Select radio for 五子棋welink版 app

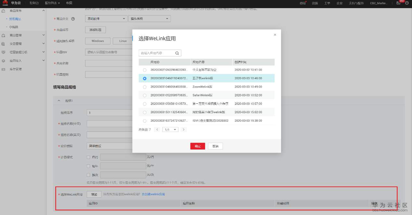145,78
